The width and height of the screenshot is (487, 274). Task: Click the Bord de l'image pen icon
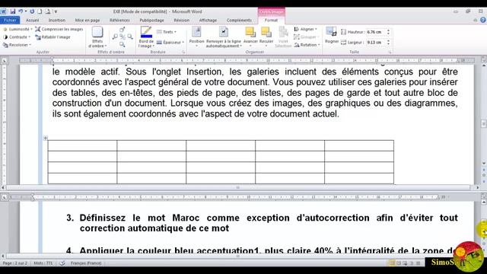click(146, 32)
